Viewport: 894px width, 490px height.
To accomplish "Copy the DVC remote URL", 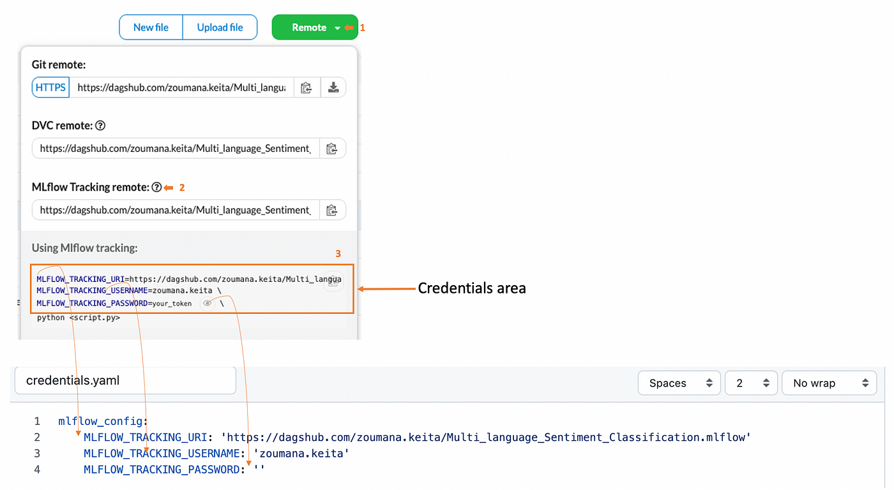I will click(x=332, y=148).
